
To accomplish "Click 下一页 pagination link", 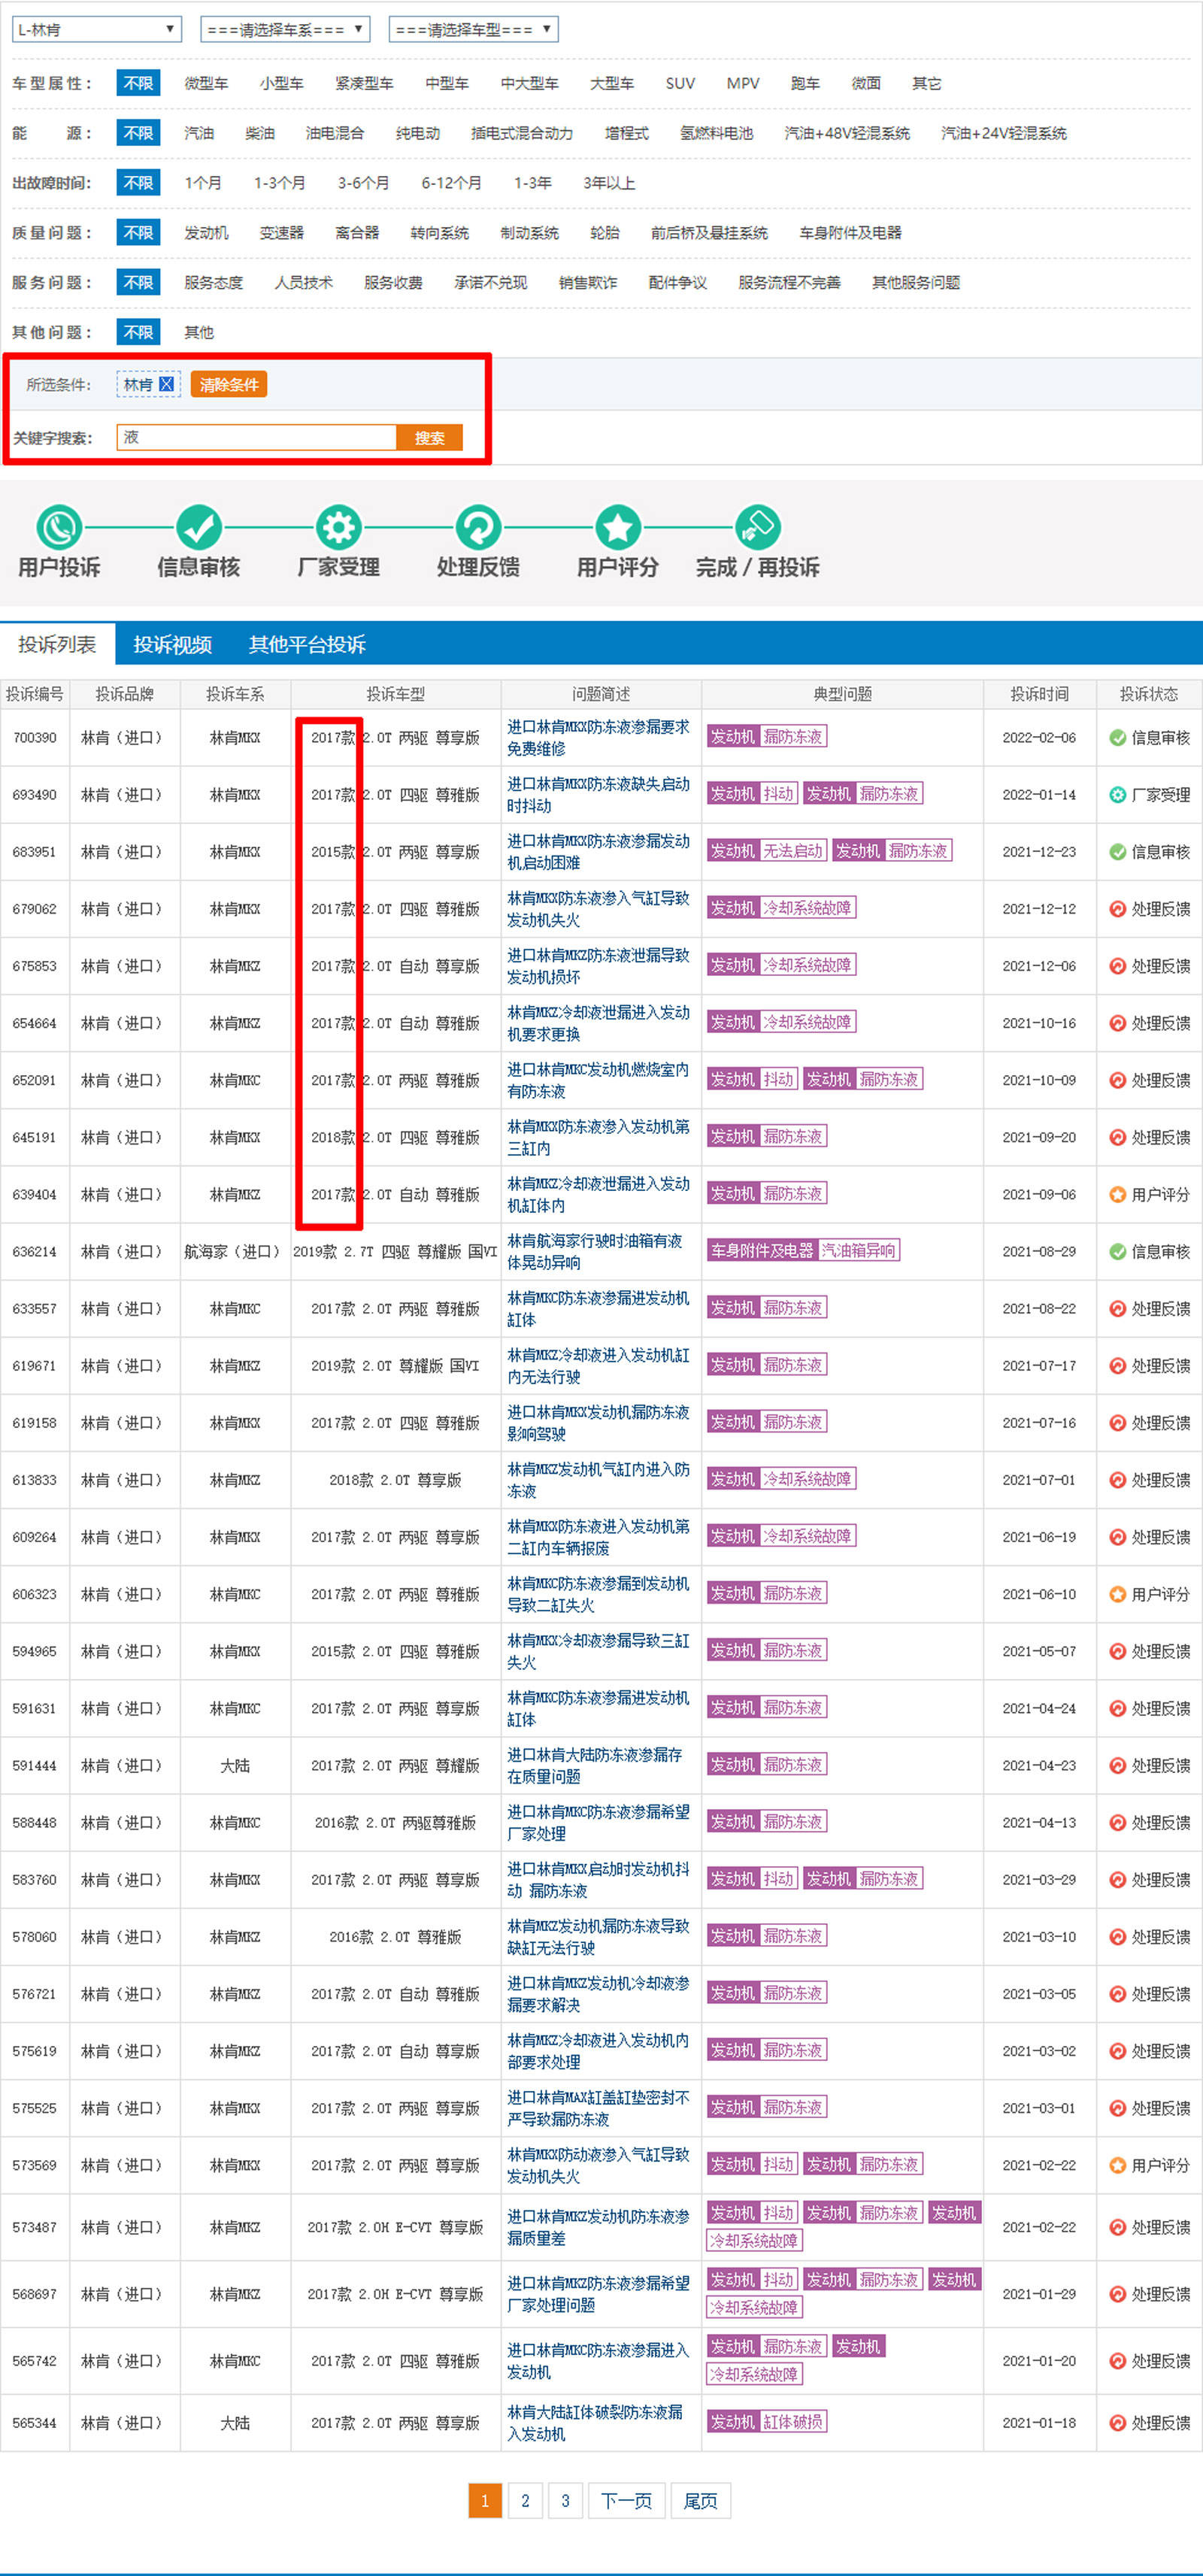I will point(626,2500).
